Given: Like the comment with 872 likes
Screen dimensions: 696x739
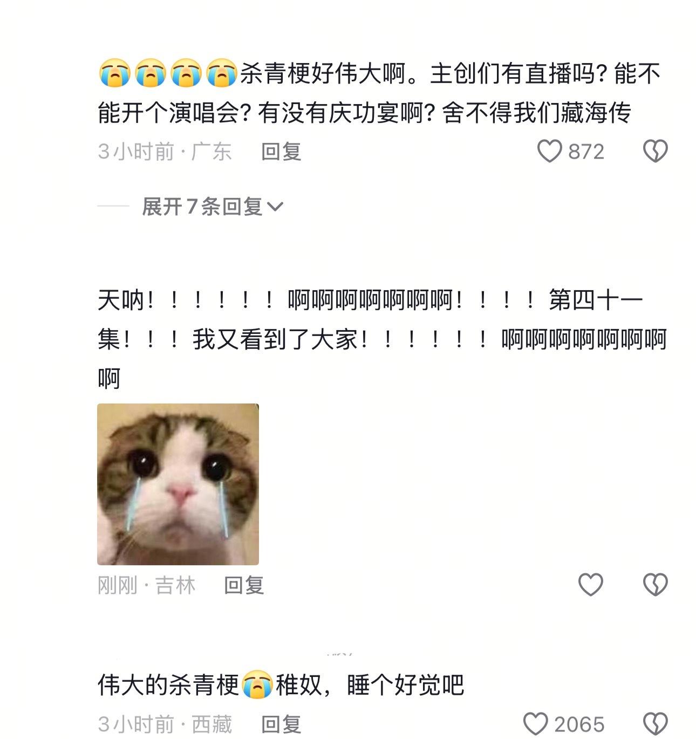Looking at the screenshot, I should click(550, 152).
